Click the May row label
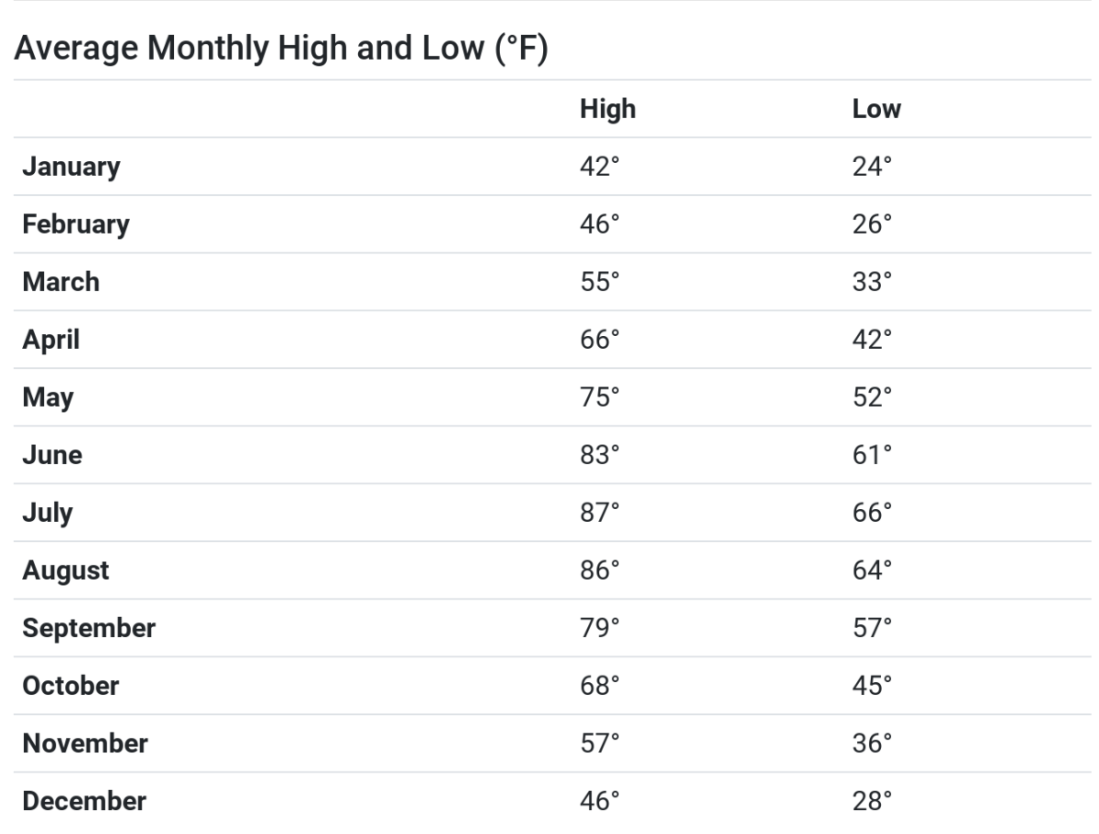1099x834 pixels. pos(48,398)
